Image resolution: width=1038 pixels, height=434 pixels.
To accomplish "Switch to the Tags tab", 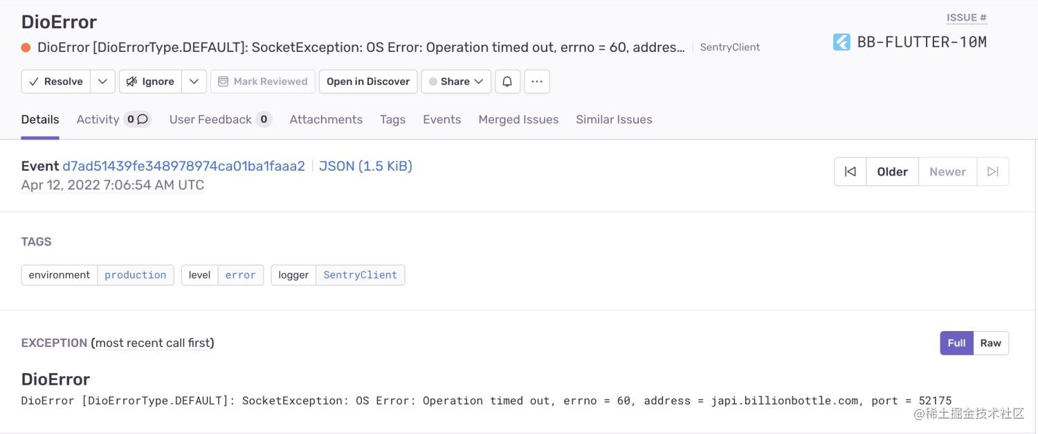I will (392, 120).
